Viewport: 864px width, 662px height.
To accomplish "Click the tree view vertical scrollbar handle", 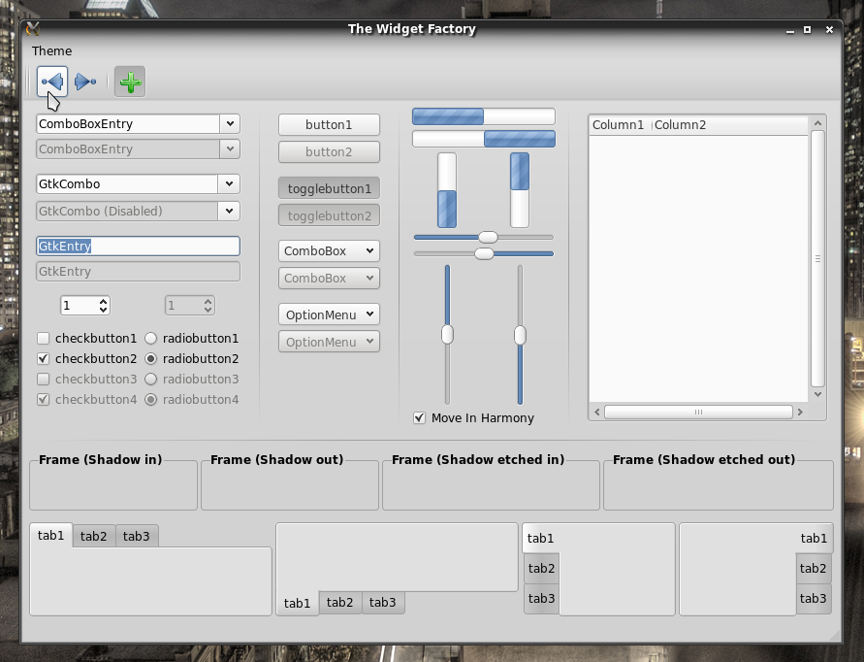I will (x=817, y=259).
